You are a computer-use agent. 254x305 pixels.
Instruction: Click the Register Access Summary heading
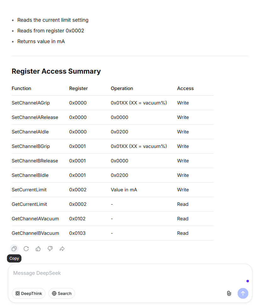(56, 71)
